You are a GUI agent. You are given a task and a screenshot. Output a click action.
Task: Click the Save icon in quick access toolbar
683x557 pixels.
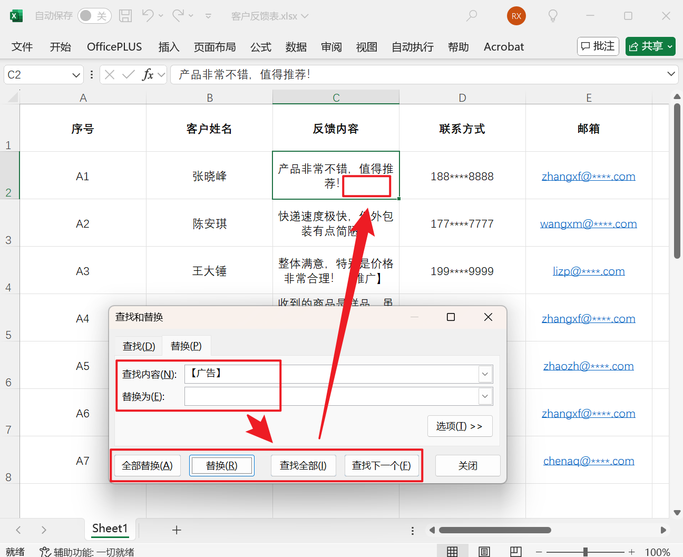click(125, 16)
